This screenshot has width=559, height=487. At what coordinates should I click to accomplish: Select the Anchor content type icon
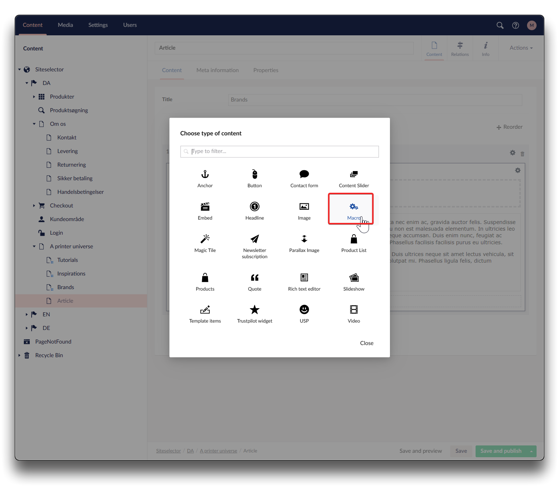205,174
